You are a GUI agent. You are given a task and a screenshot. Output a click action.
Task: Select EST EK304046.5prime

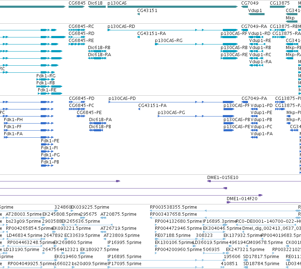pyautogui.click(x=222, y=228)
